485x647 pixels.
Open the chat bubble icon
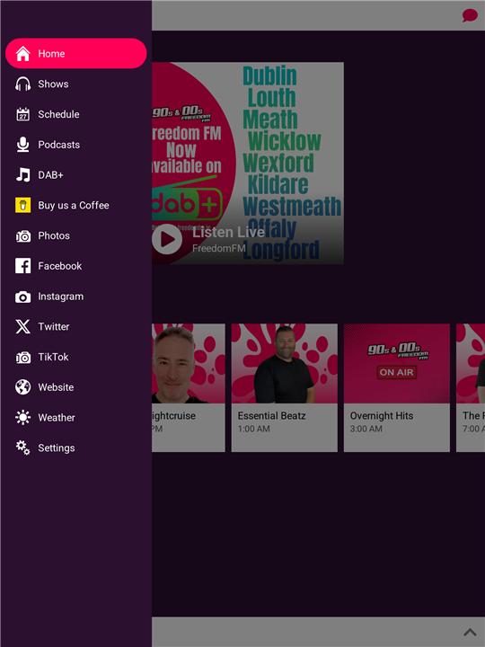coord(470,15)
